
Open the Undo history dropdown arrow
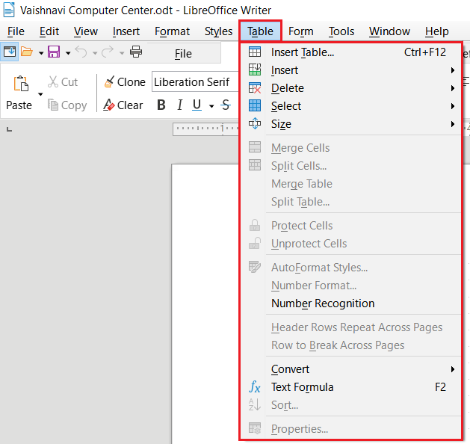coord(95,53)
